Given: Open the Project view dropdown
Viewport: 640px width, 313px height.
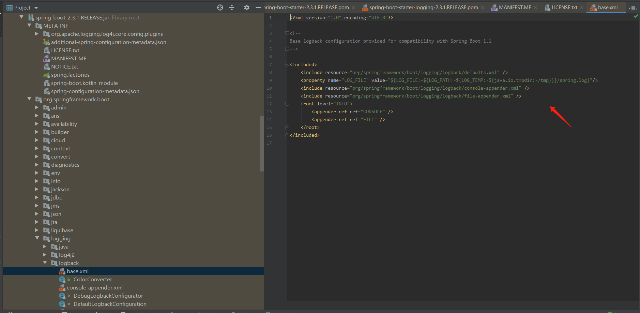Looking at the screenshot, I should coord(36,8).
